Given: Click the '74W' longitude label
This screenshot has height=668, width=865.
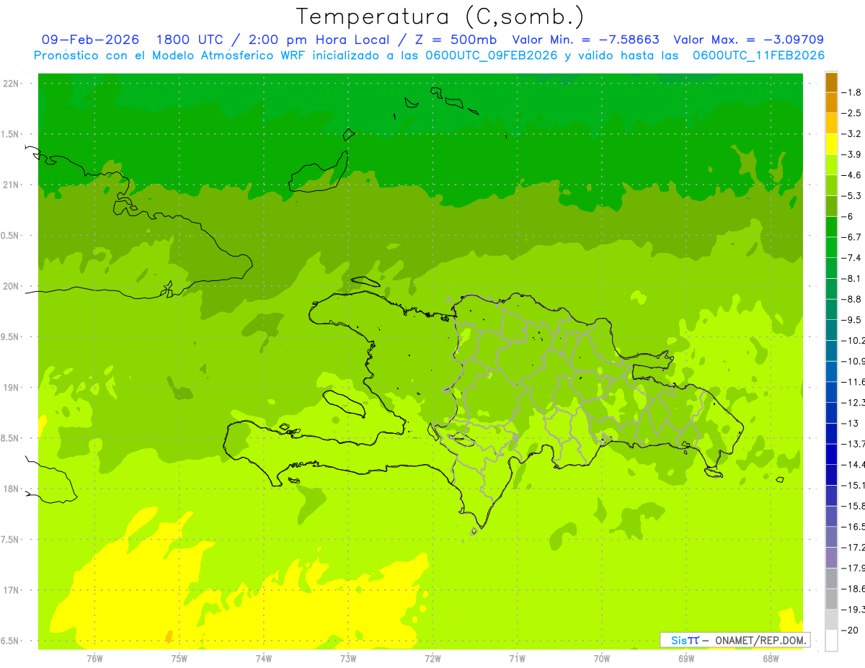Looking at the screenshot, I should [x=263, y=658].
